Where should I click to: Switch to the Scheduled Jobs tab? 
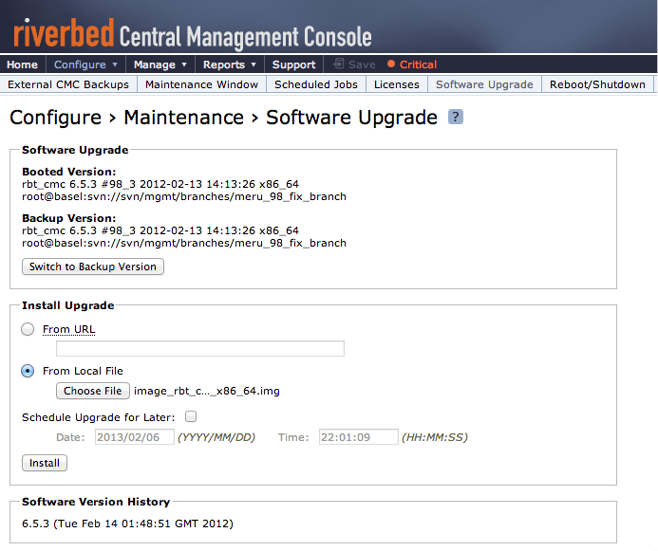click(x=316, y=84)
